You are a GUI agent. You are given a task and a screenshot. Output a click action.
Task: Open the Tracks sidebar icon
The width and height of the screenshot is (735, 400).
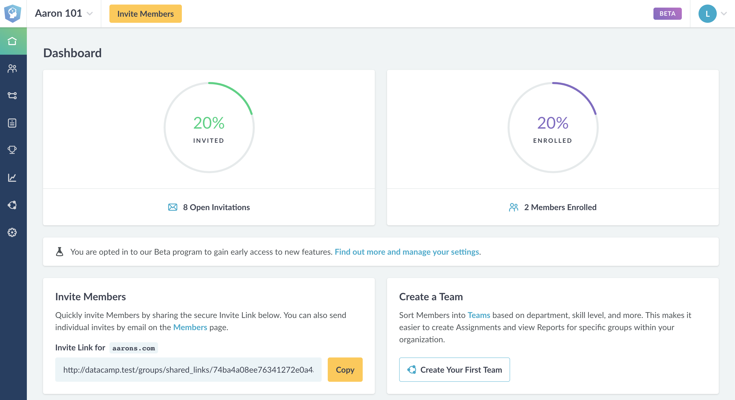click(12, 95)
